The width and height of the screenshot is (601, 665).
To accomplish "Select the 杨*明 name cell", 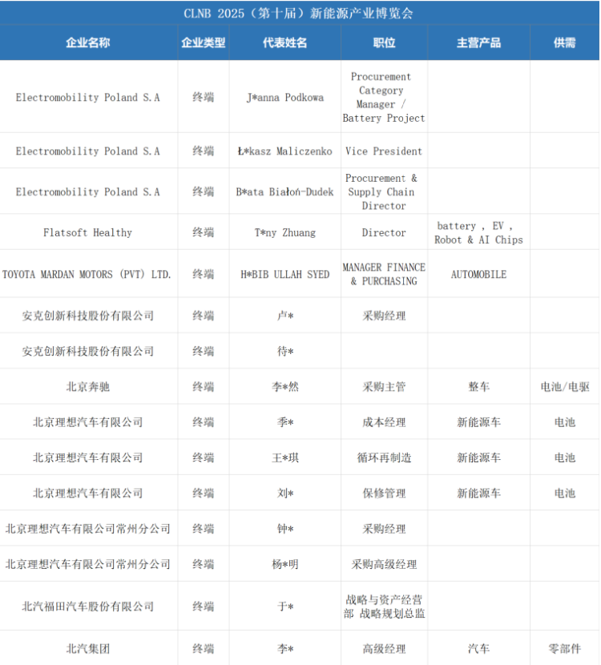I will click(284, 564).
